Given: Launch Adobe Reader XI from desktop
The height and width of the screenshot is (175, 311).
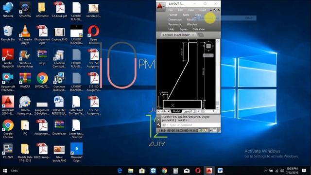Looking at the screenshot, I should [x=8, y=58].
